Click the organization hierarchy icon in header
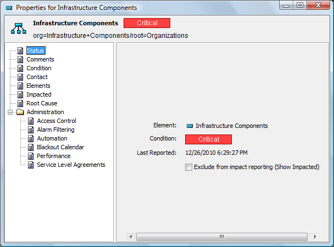Image resolution: width=334 pixels, height=247 pixels. coord(19,29)
